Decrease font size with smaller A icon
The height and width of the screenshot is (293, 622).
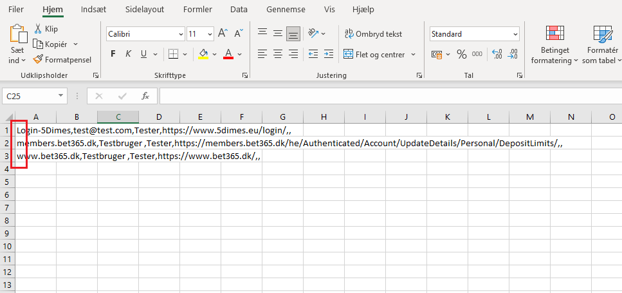[x=239, y=33]
